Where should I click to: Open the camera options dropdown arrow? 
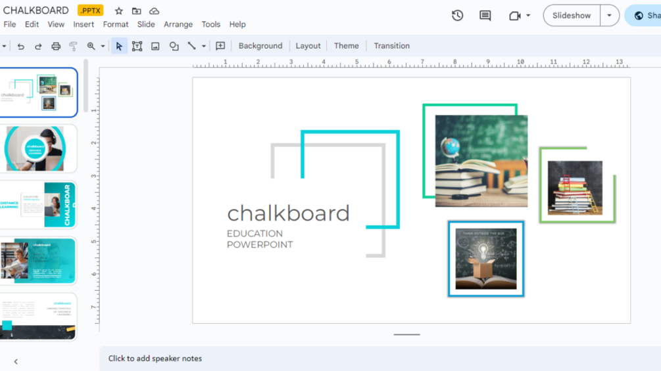click(528, 16)
